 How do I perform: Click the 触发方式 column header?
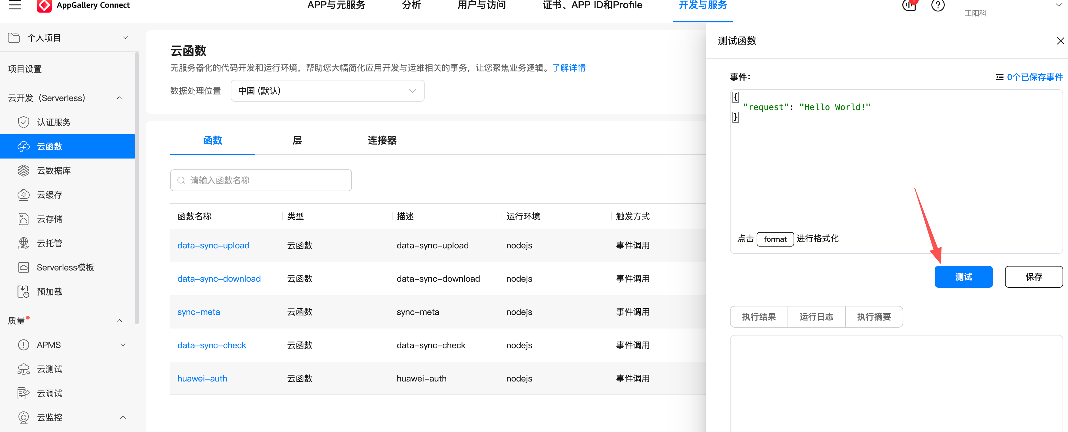click(x=633, y=216)
